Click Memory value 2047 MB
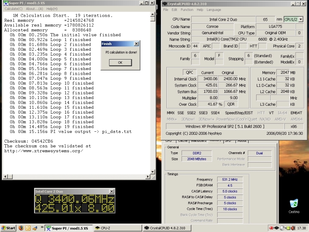309x232 pixels. tap(283, 73)
